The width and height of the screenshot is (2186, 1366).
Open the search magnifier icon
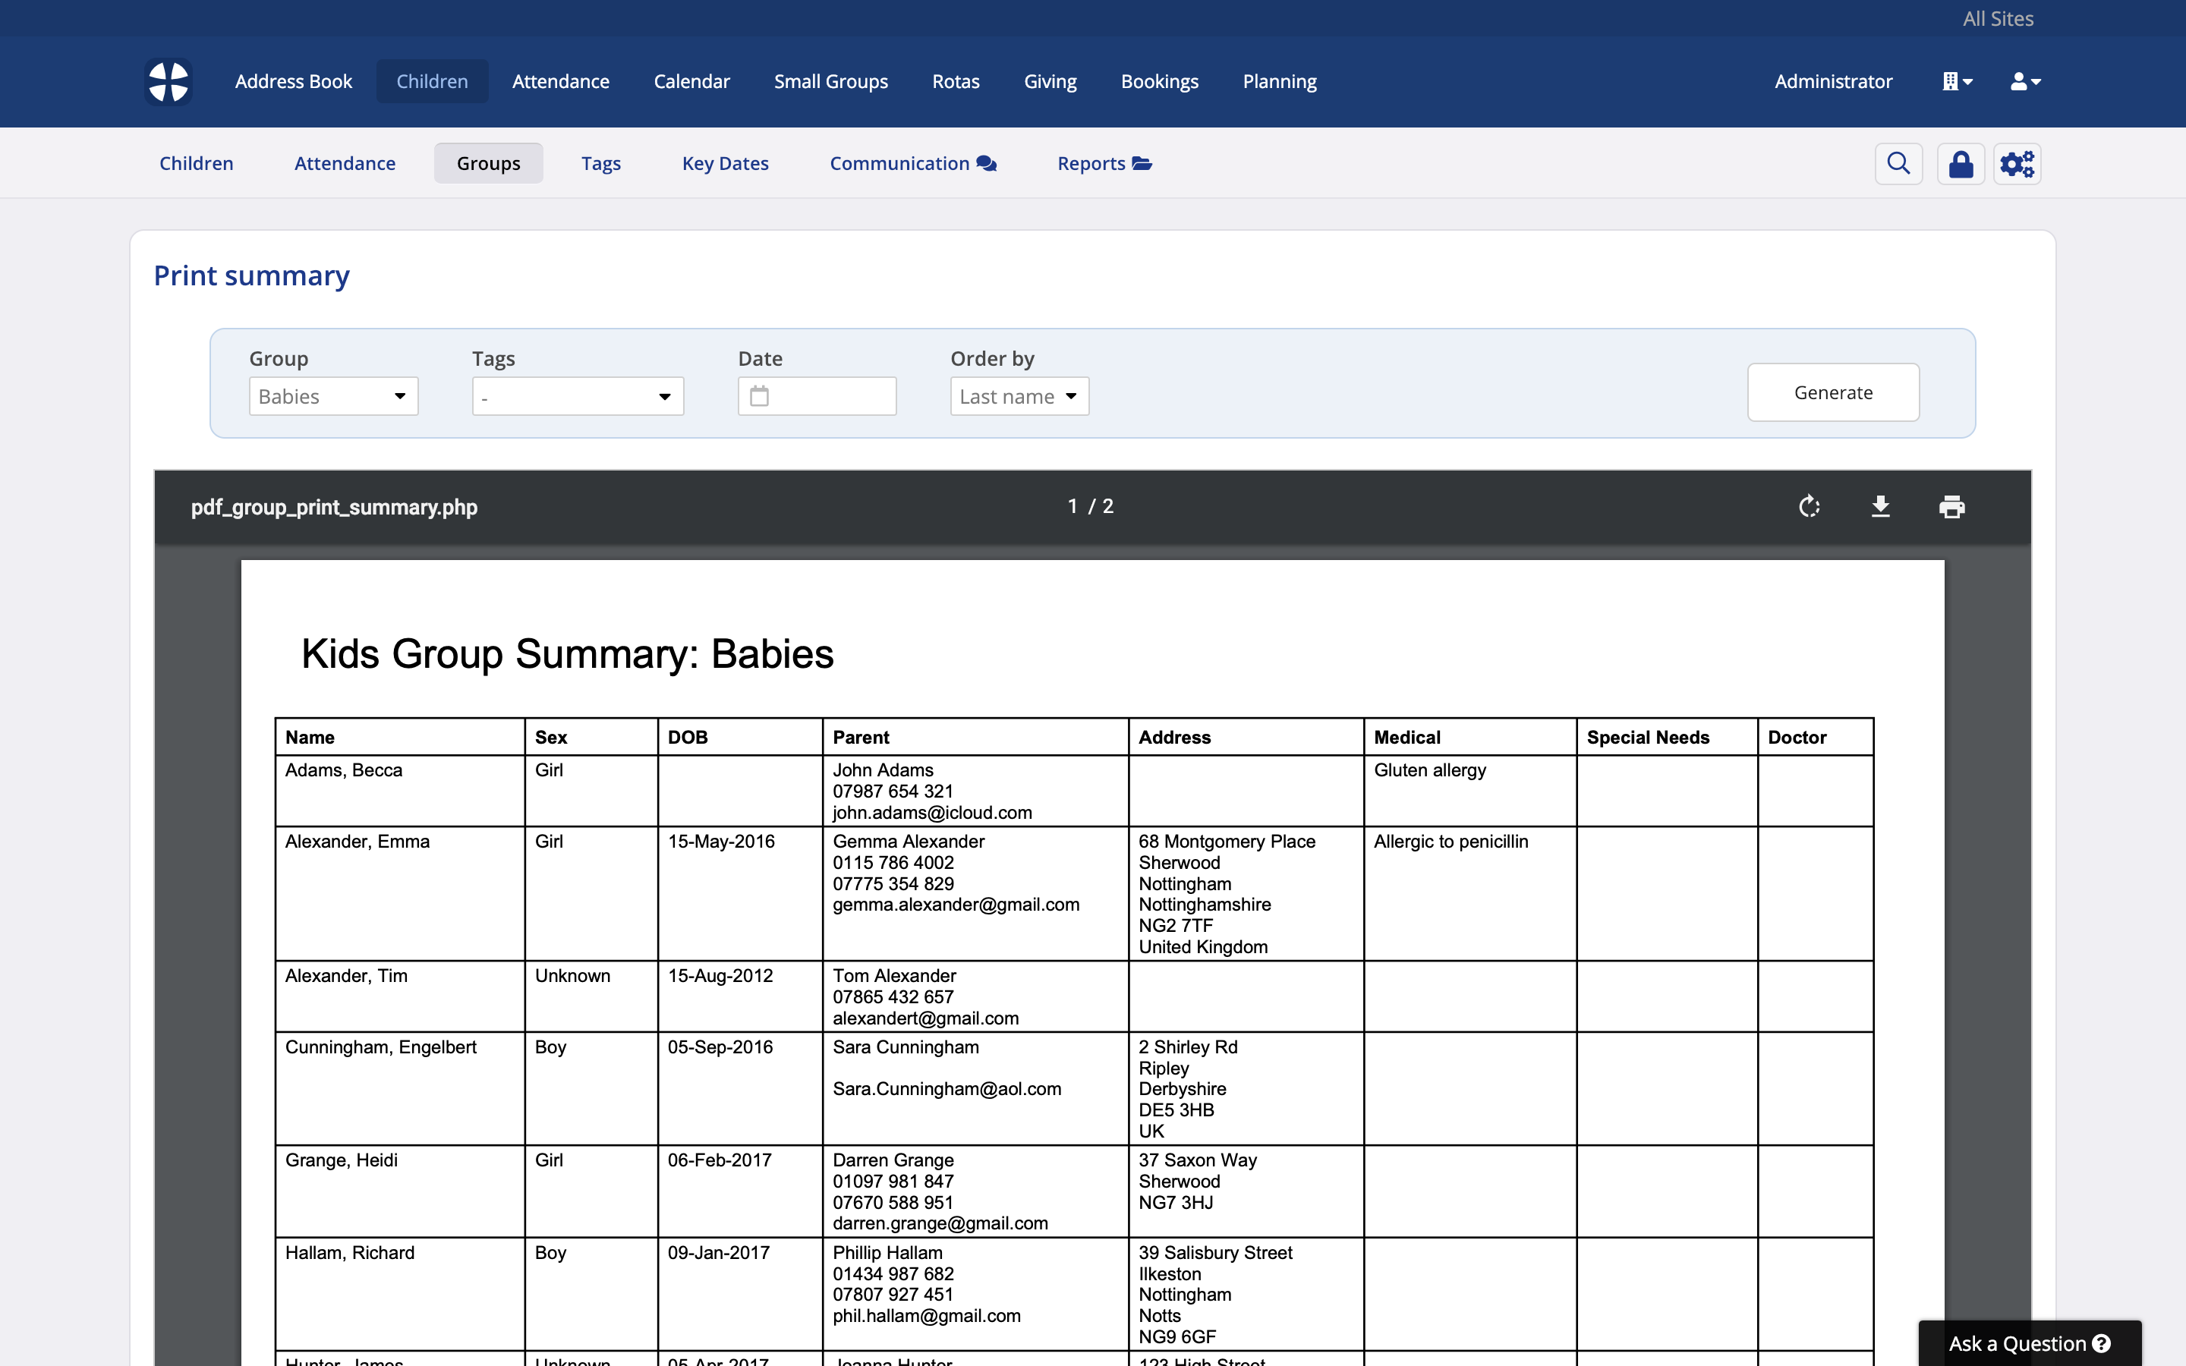(x=1898, y=163)
